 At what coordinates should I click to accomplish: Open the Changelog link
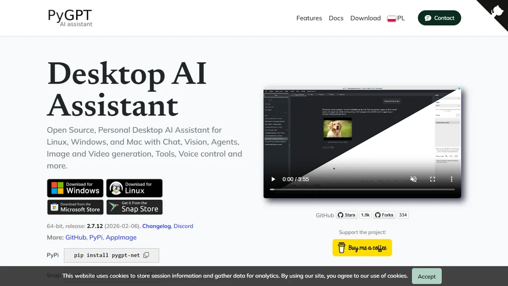pos(157,226)
